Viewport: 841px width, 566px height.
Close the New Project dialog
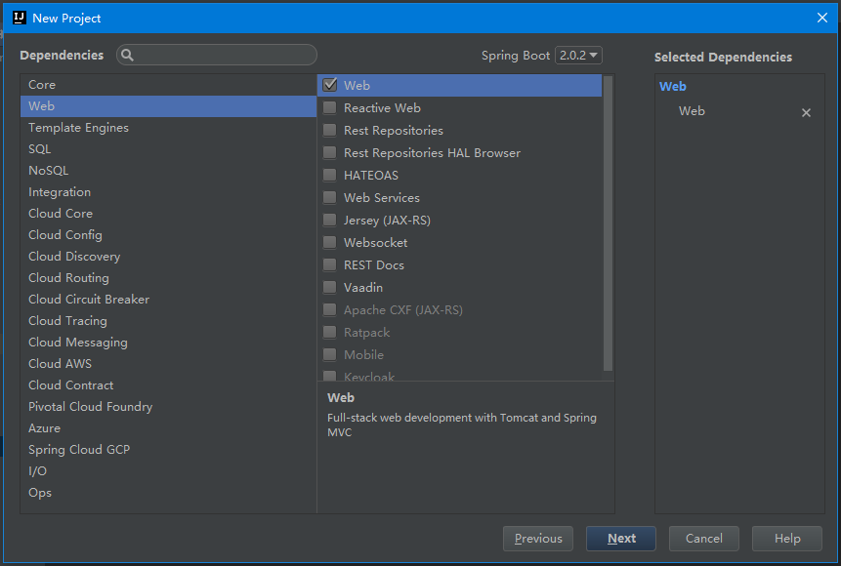tap(822, 18)
